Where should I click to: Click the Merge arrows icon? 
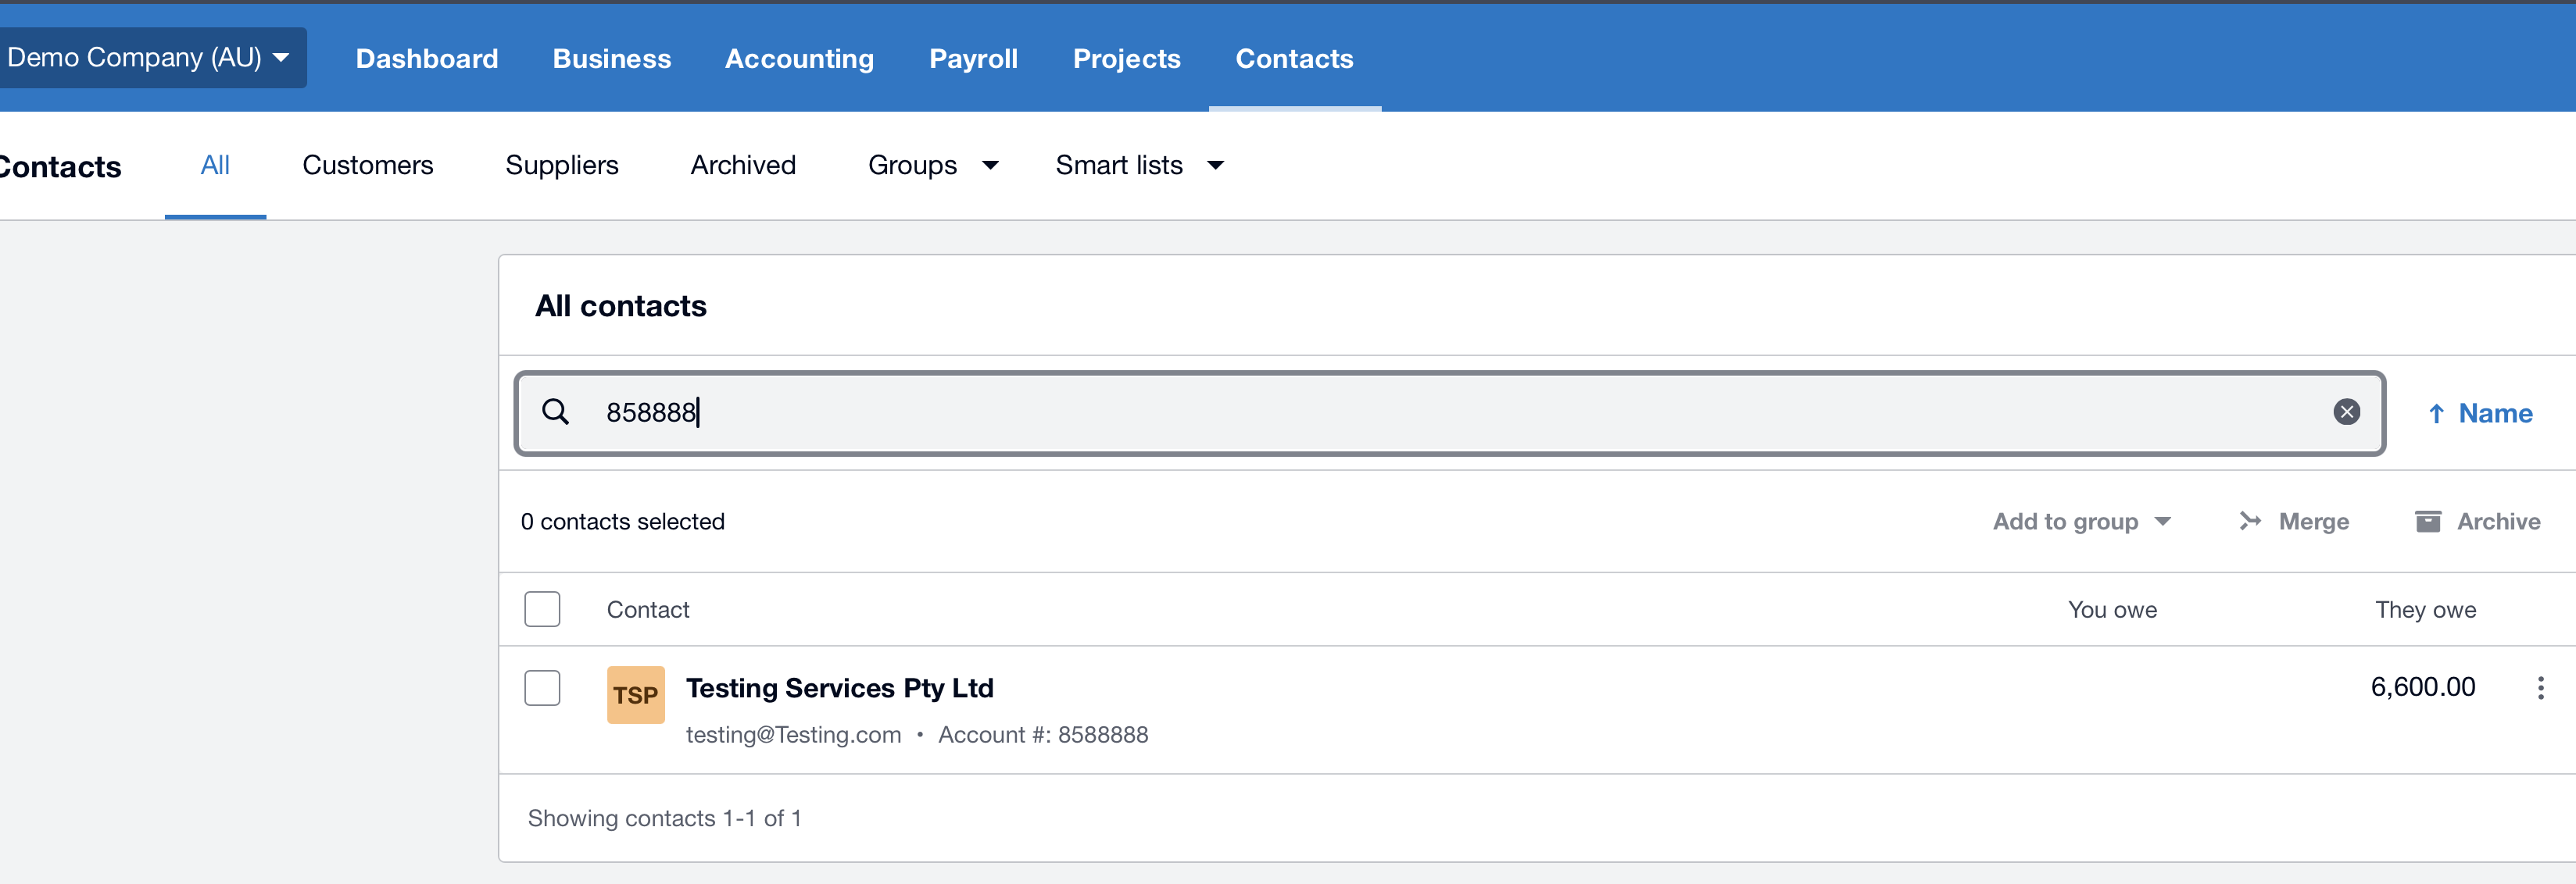pos(2250,522)
